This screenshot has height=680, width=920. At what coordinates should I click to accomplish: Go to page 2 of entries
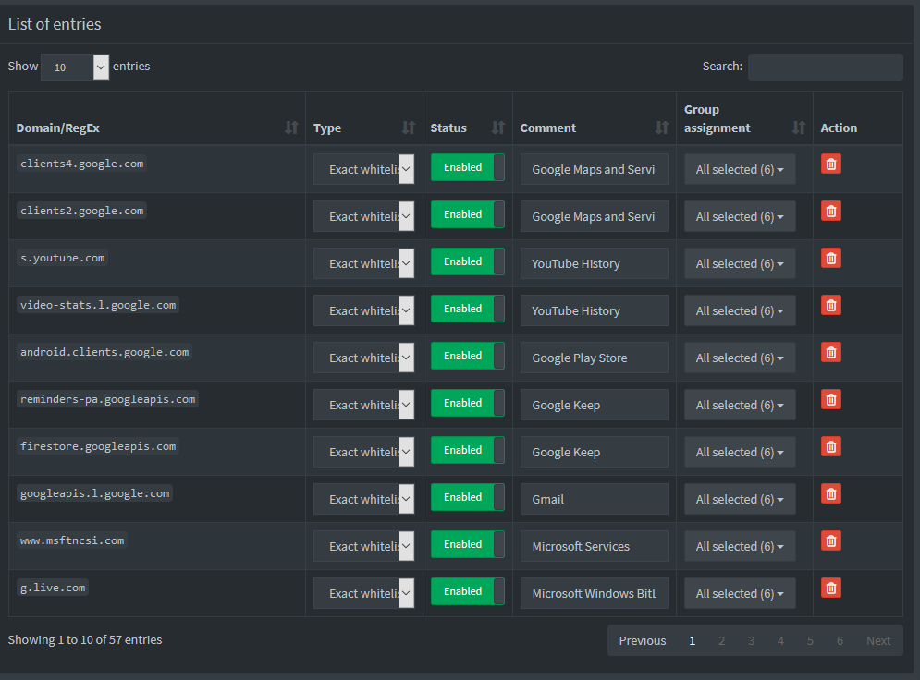coord(722,640)
